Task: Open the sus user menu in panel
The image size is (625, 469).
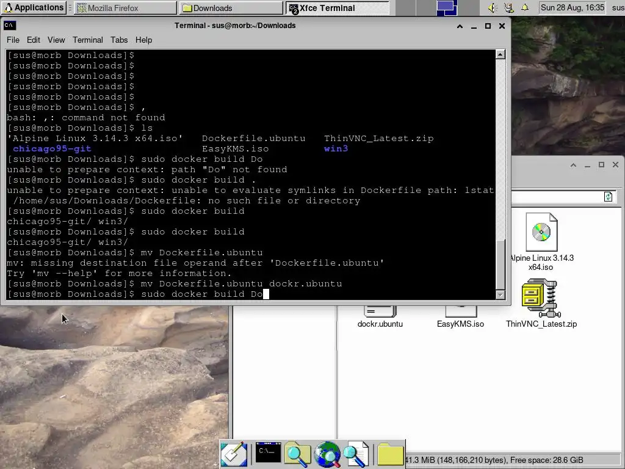Action: tap(618, 7)
